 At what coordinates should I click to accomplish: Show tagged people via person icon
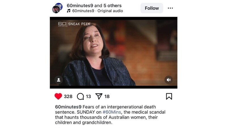point(58,80)
